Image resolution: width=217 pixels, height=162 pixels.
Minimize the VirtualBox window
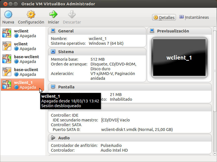pos(10,4)
